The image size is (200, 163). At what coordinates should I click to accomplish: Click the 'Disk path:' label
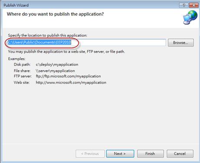22,65
